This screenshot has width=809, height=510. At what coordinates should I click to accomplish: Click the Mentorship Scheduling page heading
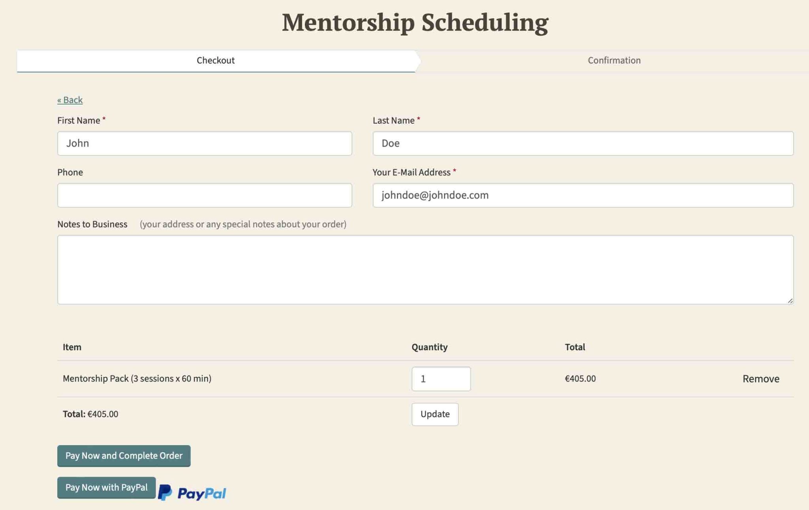[x=415, y=22]
